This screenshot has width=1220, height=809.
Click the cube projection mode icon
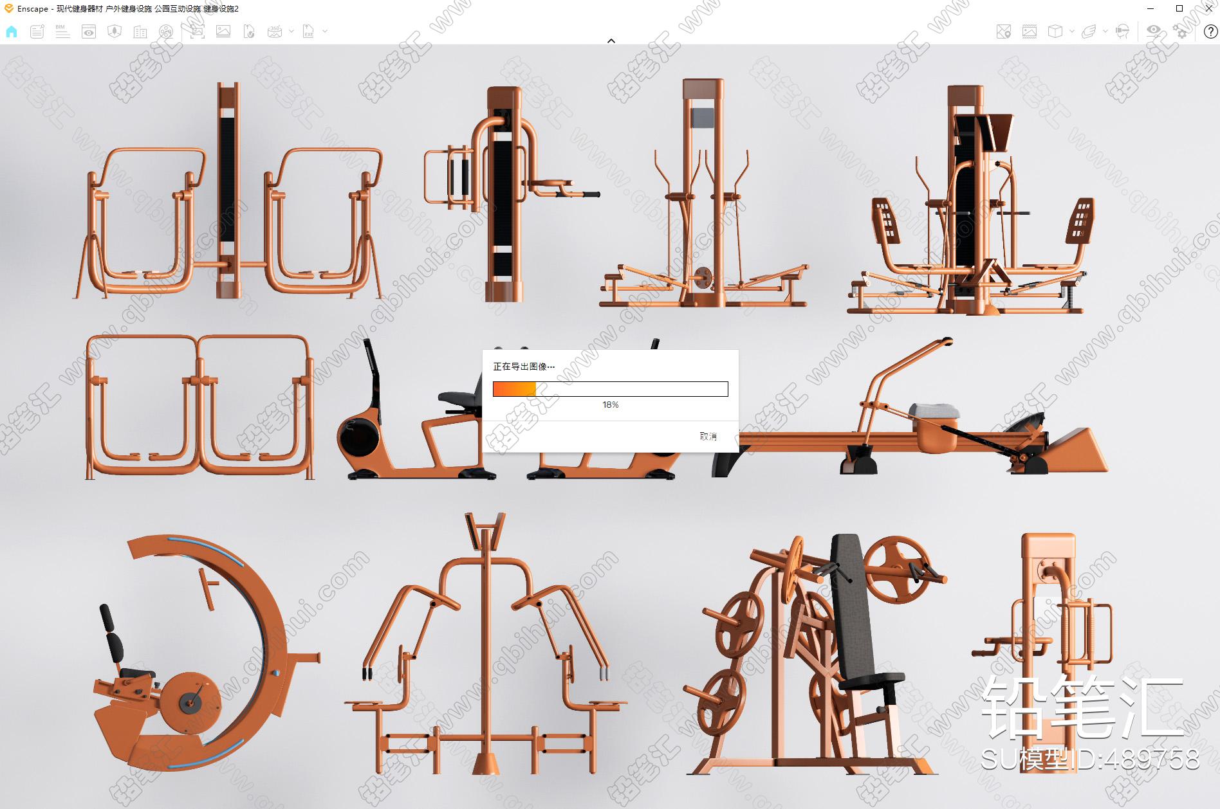pyautogui.click(x=1055, y=32)
